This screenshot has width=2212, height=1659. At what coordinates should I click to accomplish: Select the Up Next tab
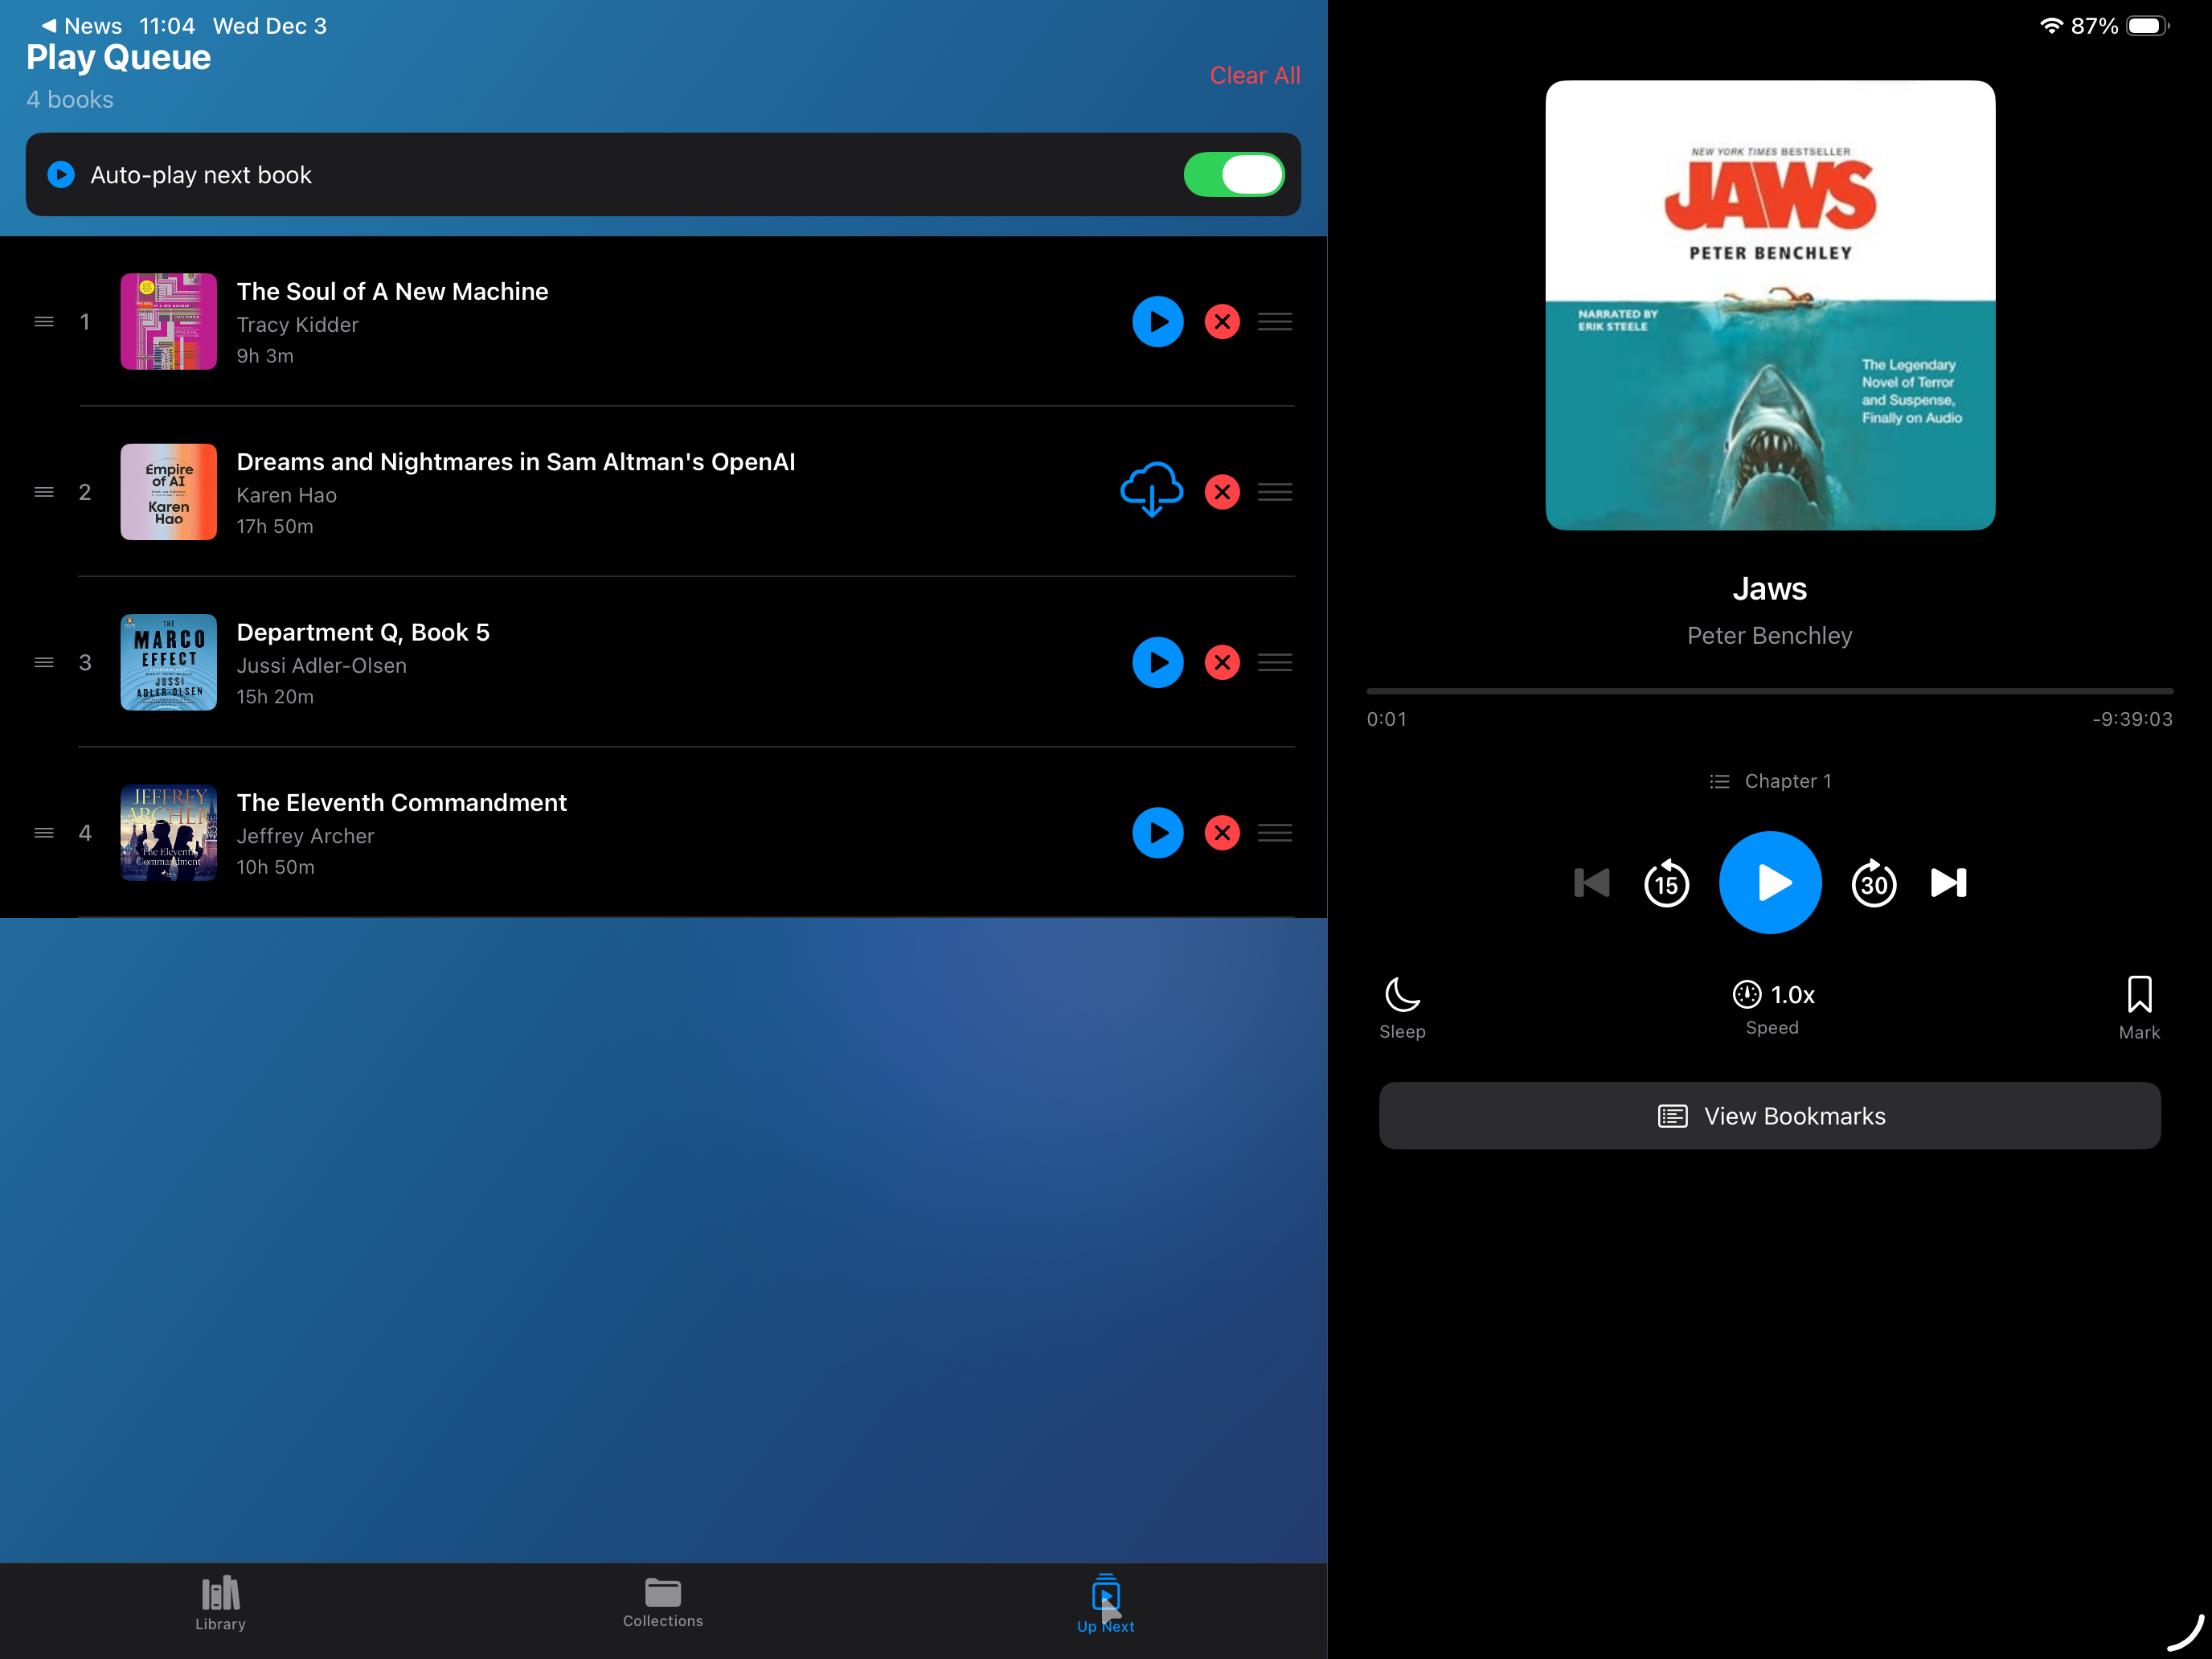pyautogui.click(x=1105, y=1604)
